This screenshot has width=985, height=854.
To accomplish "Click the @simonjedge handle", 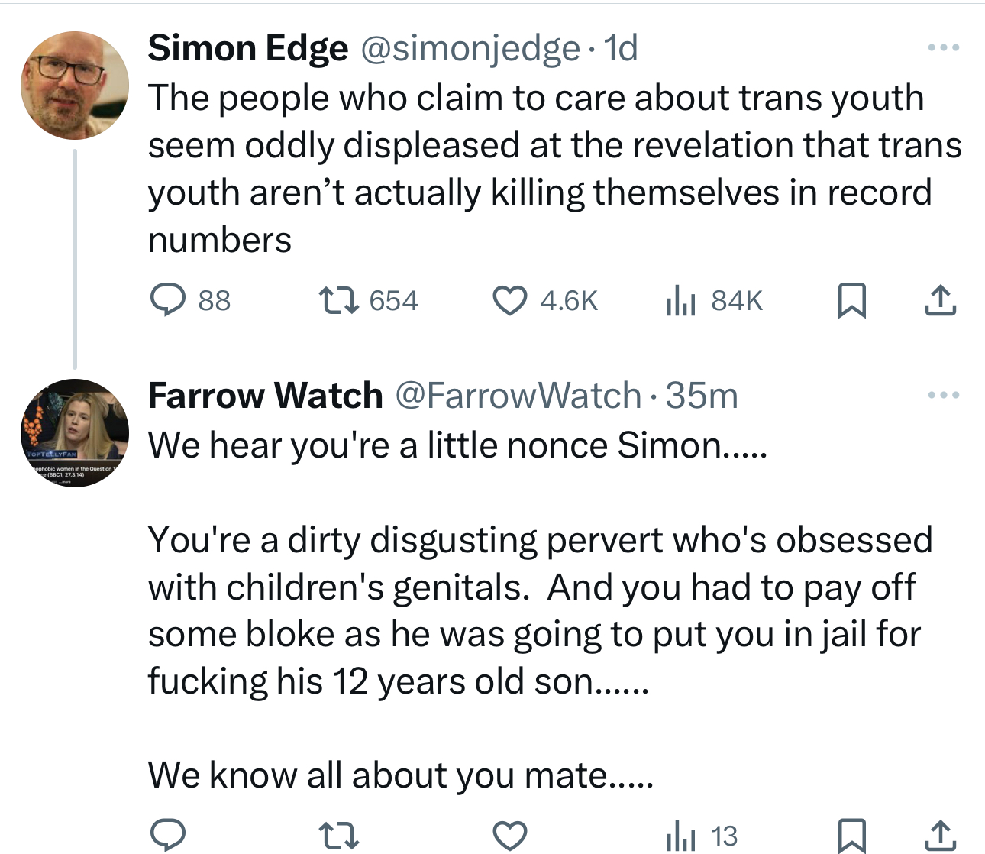I will [x=469, y=49].
